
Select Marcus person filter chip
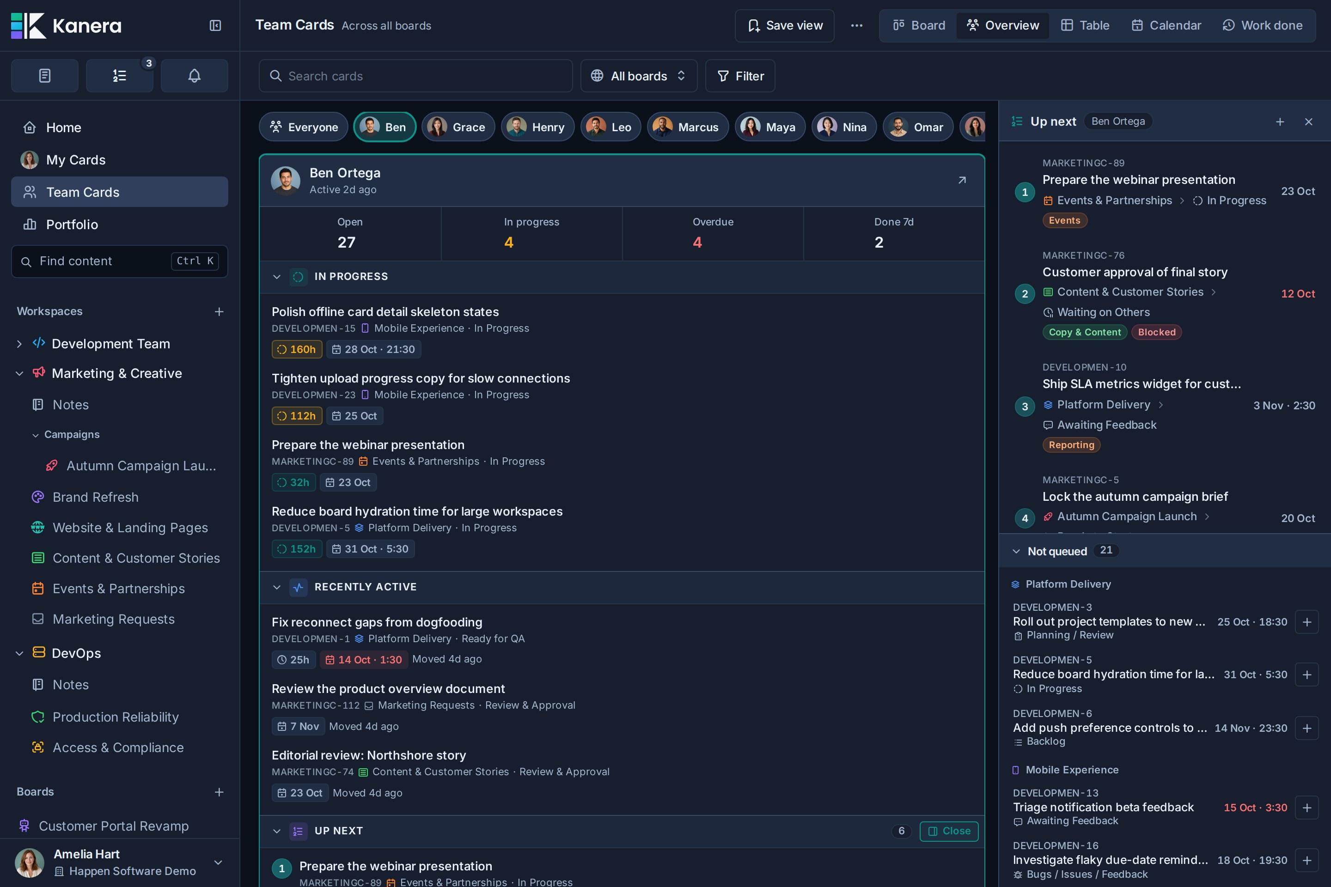(x=688, y=128)
